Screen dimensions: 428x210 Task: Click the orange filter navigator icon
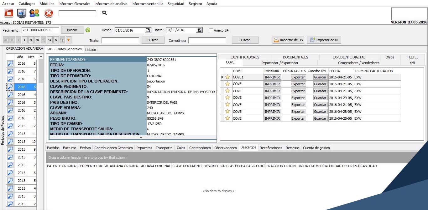click(x=68, y=40)
